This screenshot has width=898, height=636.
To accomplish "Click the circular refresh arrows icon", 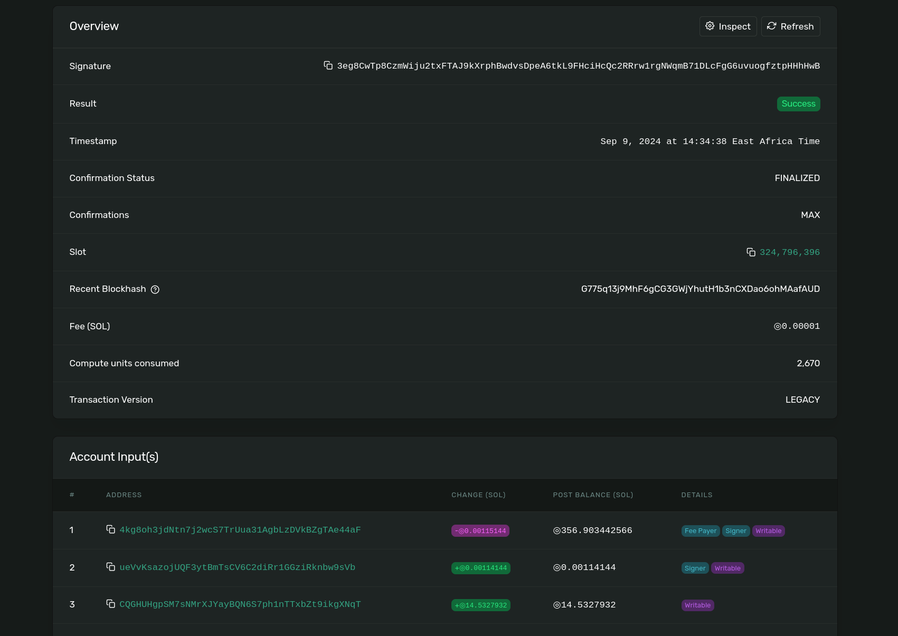I will (x=771, y=26).
